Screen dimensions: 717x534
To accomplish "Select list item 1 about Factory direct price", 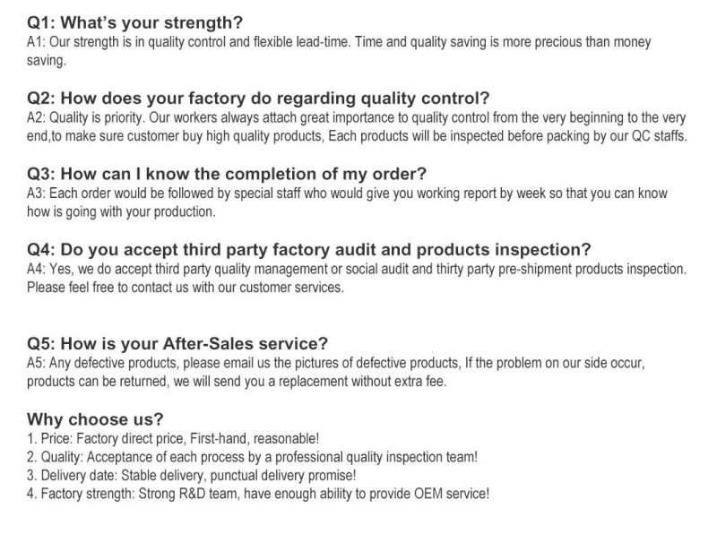I will [x=173, y=438].
